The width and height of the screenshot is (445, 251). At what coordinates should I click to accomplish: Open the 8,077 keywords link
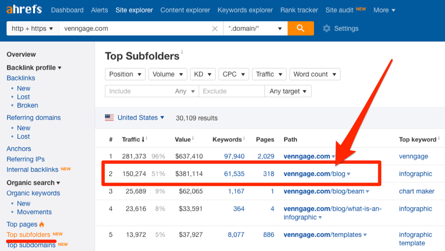coord(236,235)
